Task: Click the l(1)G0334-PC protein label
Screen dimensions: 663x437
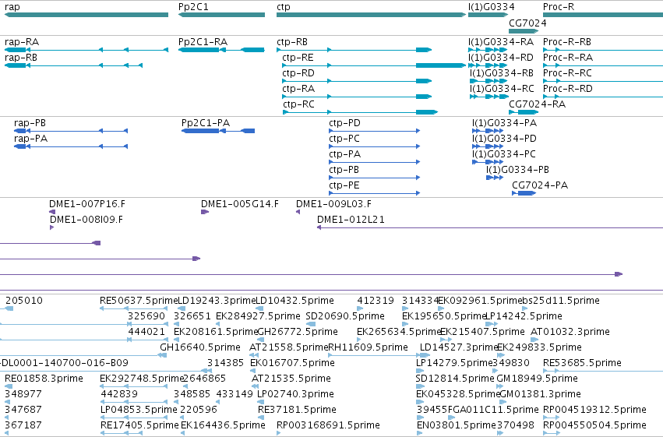Action: [503, 154]
